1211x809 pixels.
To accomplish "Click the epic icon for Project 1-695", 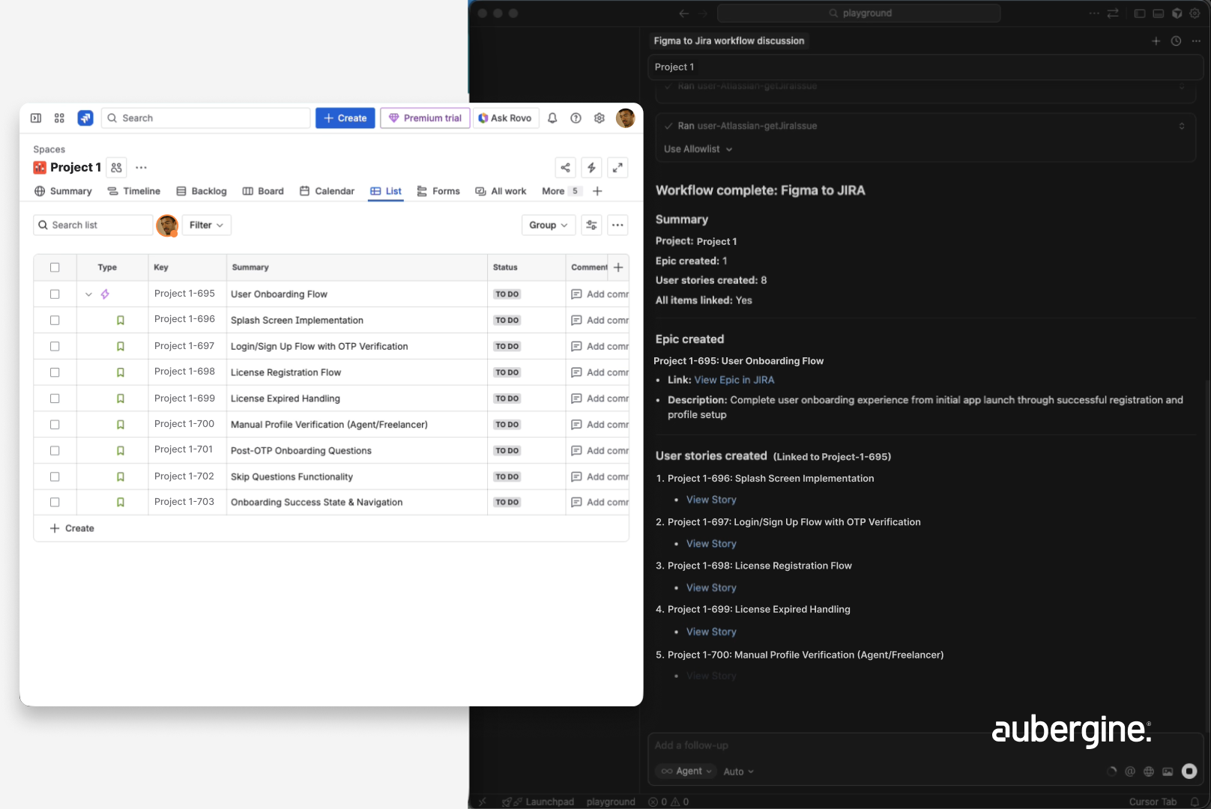I will [105, 294].
